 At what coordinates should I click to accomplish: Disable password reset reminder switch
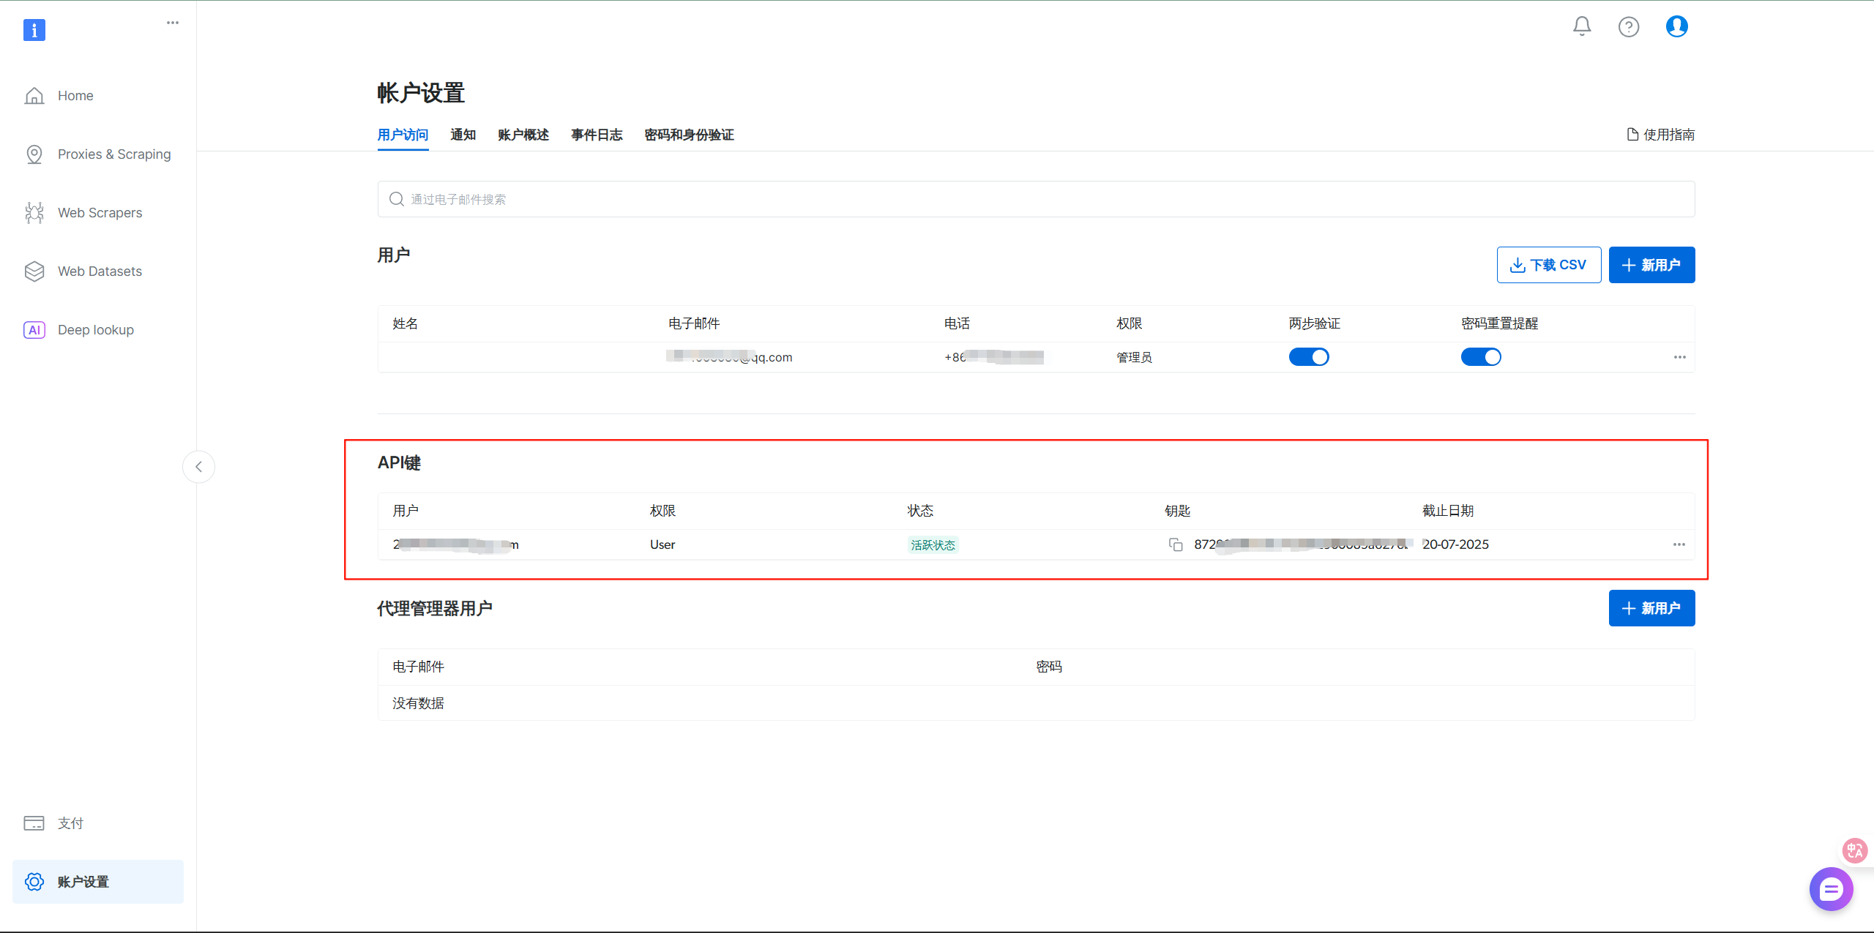click(x=1480, y=357)
